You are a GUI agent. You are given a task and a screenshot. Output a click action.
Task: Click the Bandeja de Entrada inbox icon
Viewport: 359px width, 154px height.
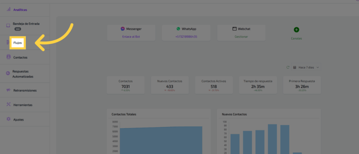tap(8, 26)
